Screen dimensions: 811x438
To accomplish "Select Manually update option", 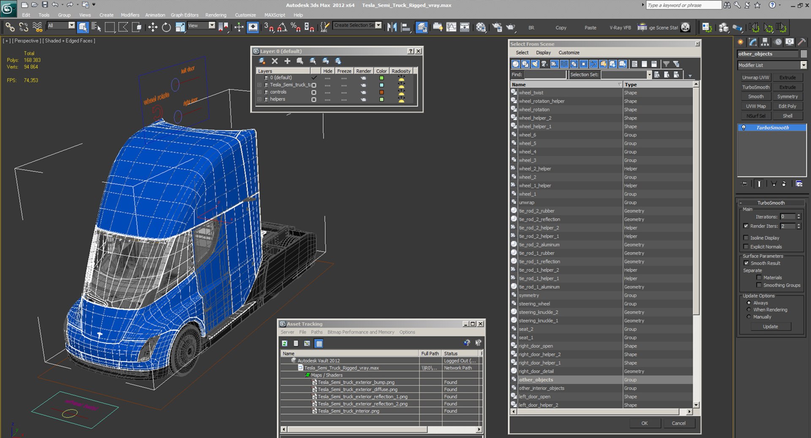I will click(x=749, y=317).
